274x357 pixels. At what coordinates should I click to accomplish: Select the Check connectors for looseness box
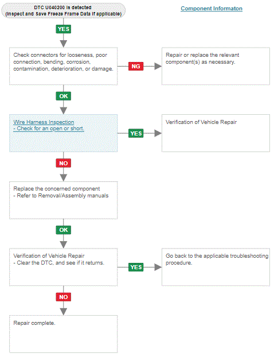[x=64, y=66]
